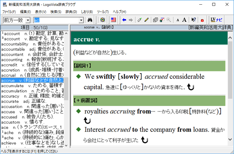Click the definition pane scrollbar down arrow

click(230, 140)
